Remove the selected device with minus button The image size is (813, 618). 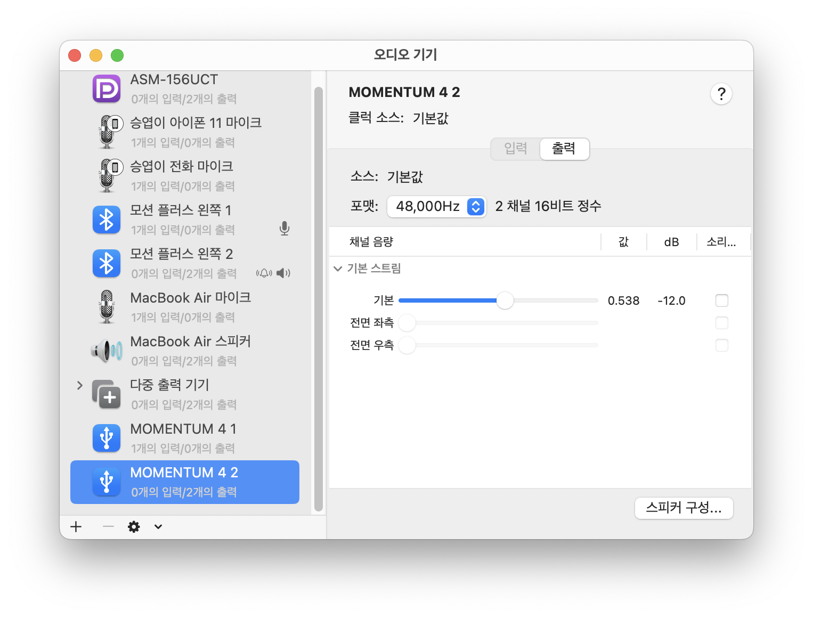pos(108,527)
